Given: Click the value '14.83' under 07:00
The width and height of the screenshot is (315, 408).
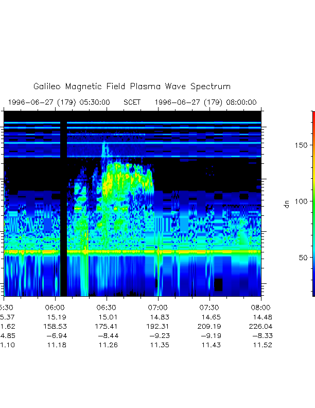Looking at the screenshot, I should pos(160,317).
